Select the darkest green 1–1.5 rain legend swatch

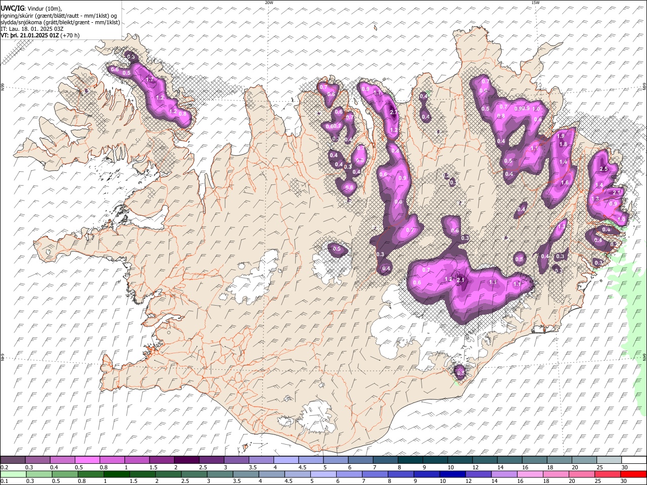(117, 474)
